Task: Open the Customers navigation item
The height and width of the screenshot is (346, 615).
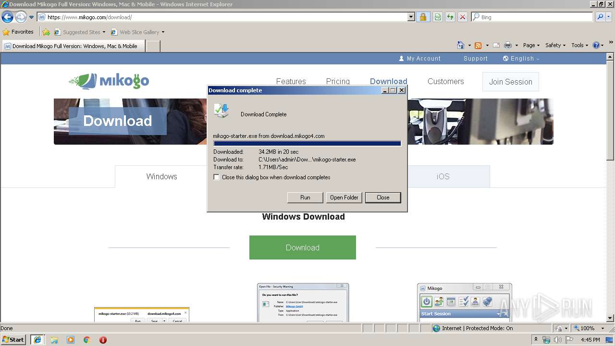Action: tap(446, 81)
